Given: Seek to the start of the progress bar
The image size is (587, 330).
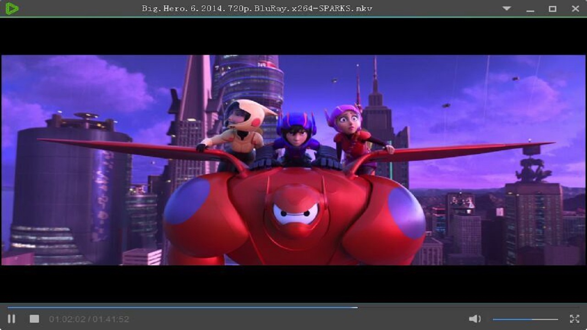Looking at the screenshot, I should tap(9, 308).
